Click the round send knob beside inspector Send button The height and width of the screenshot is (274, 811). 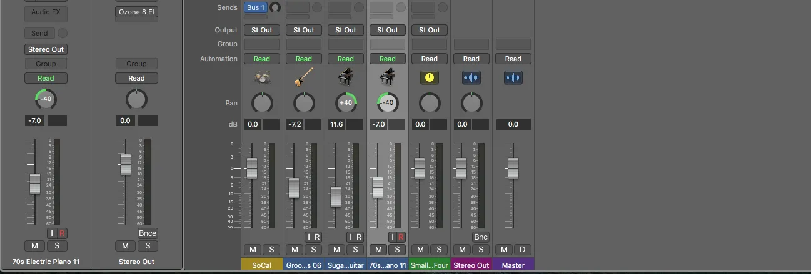click(x=63, y=33)
